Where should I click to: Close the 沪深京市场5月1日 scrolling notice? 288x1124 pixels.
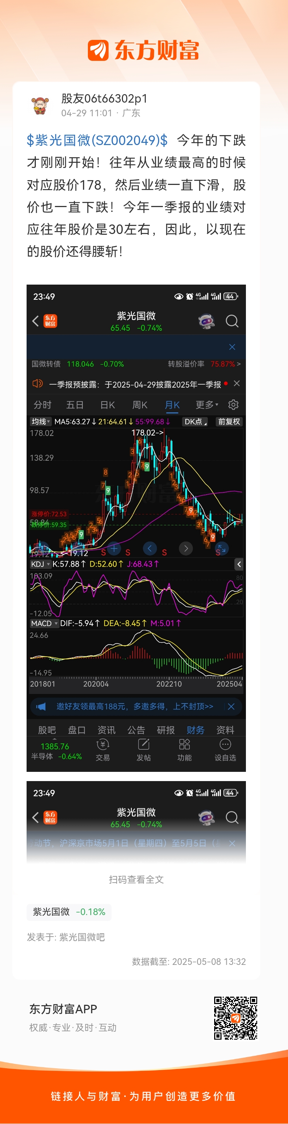[x=232, y=843]
